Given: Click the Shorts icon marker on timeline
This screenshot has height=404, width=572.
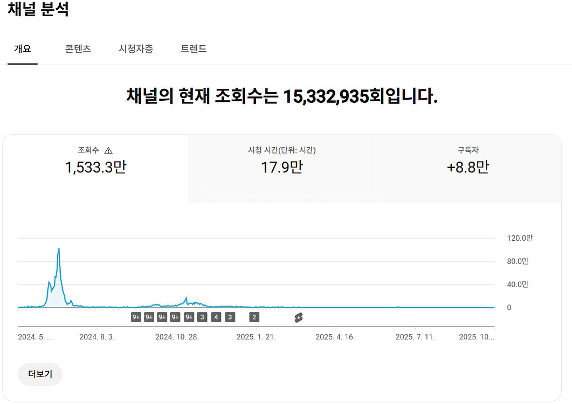Looking at the screenshot, I should 299,317.
